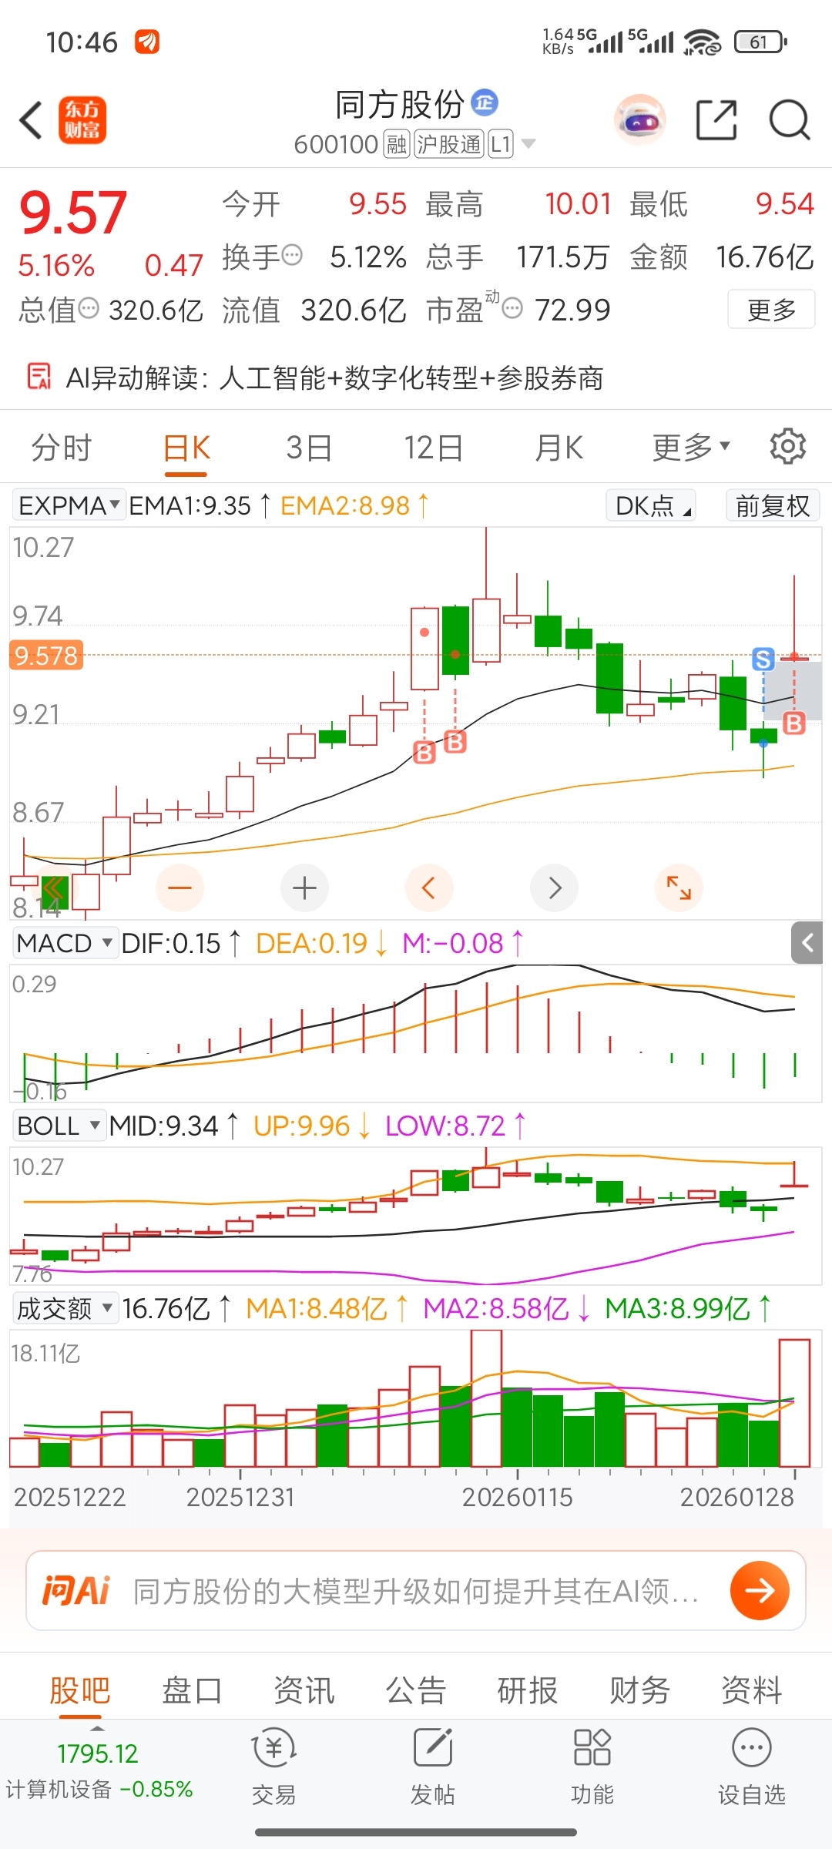The width and height of the screenshot is (832, 1849).
Task: Zoom in chart with plus button
Action: [304, 888]
